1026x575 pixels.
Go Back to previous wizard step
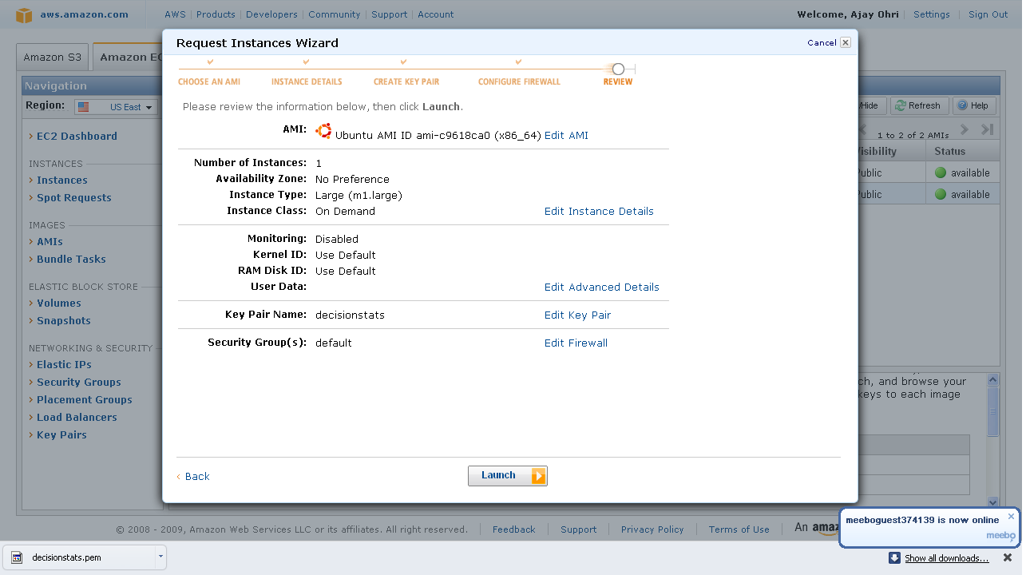click(x=196, y=477)
